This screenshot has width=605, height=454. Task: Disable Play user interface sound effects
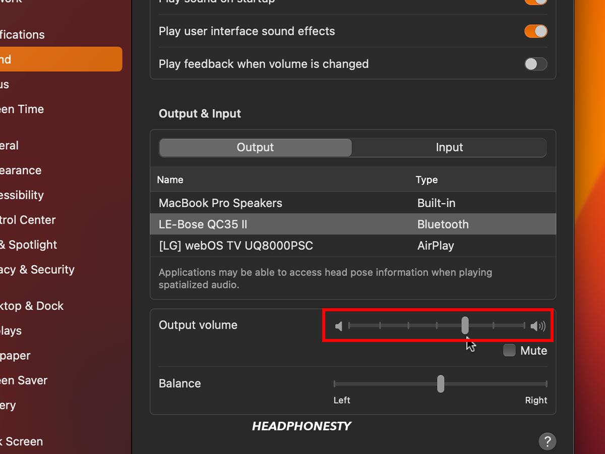pos(535,31)
